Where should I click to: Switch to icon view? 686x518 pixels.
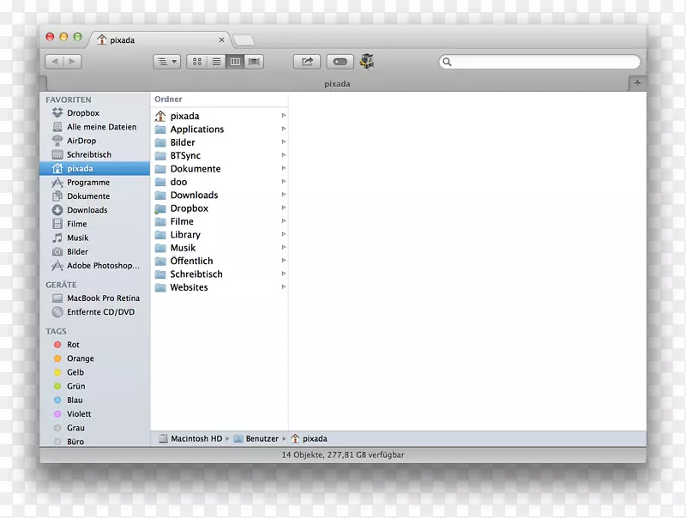(196, 62)
